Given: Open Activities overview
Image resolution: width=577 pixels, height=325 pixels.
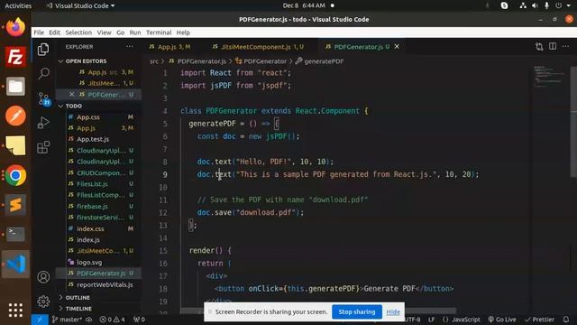Looking at the screenshot, I should point(18,5).
